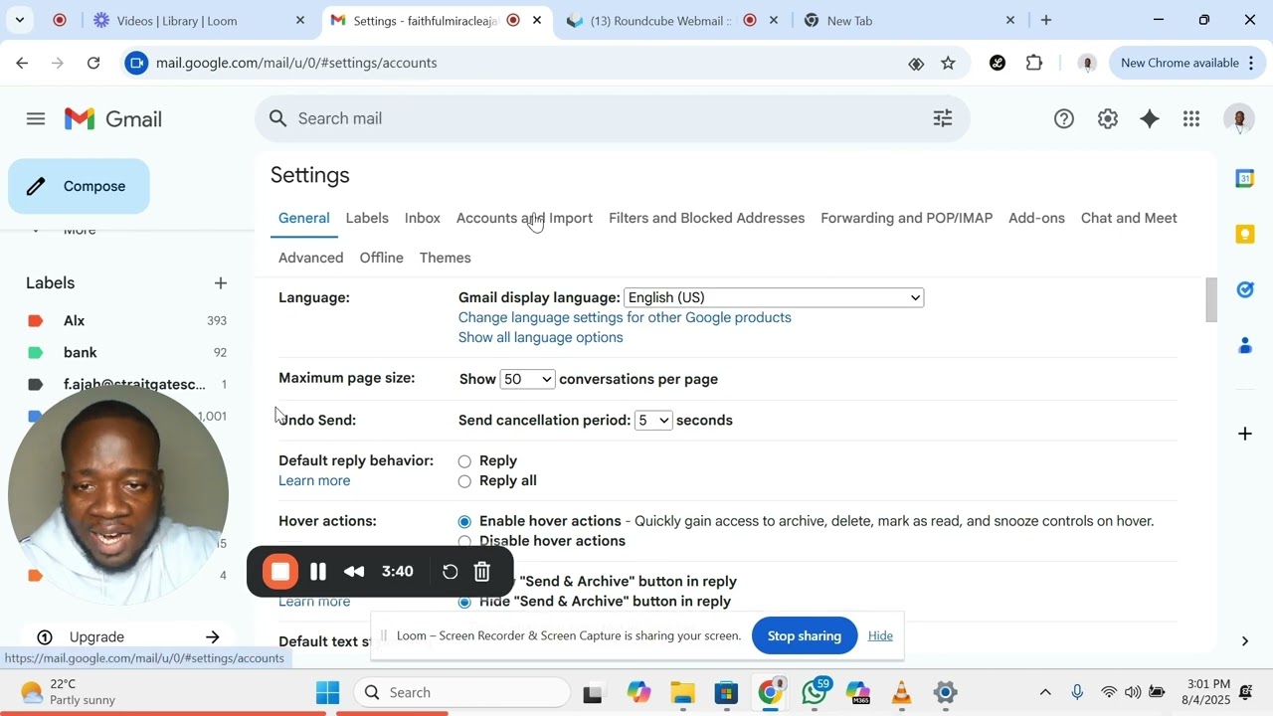The width and height of the screenshot is (1273, 716).
Task: Open Chat and Meet tab
Action: click(1129, 218)
